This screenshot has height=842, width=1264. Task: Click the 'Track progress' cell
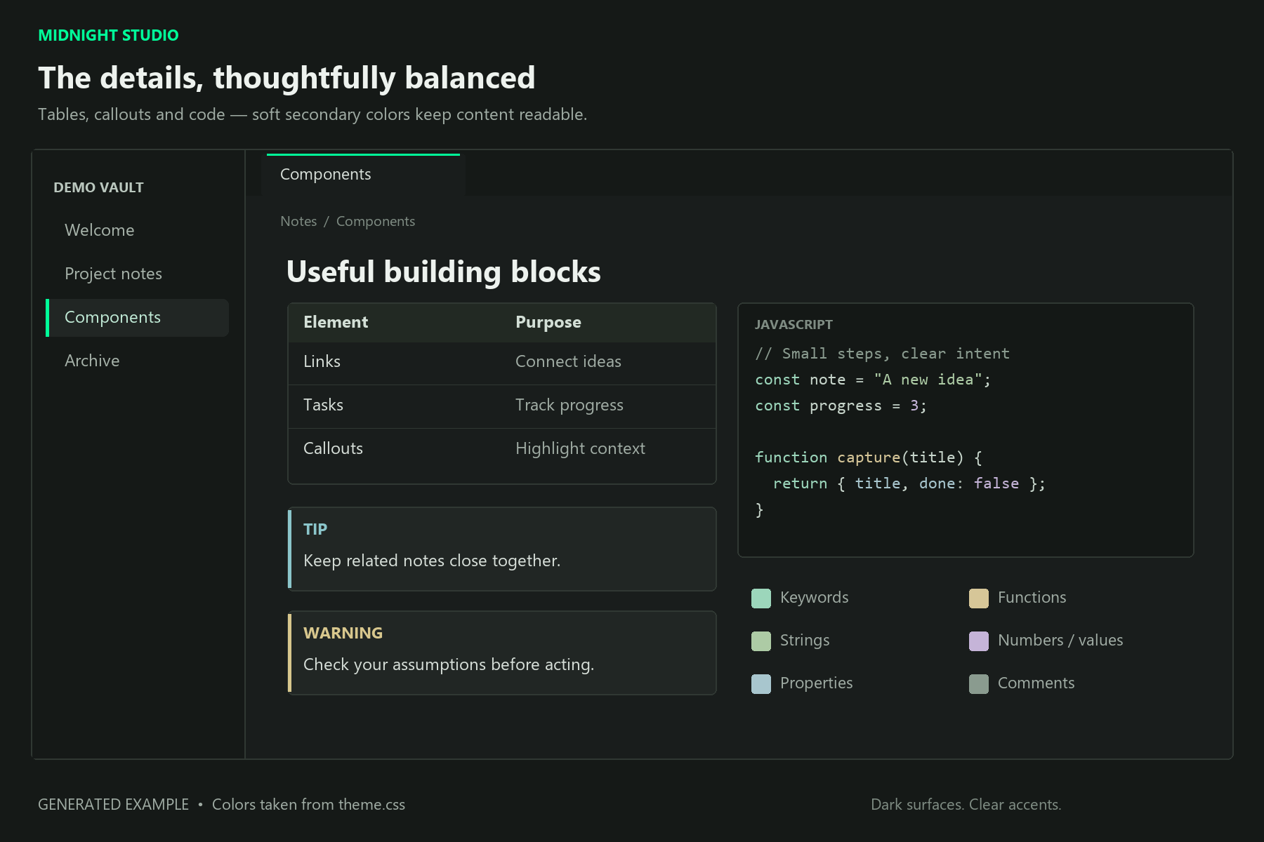coord(570,405)
